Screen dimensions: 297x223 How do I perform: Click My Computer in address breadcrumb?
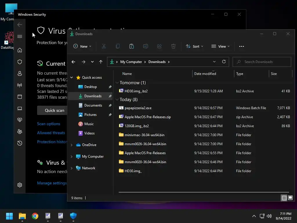click(x=131, y=62)
